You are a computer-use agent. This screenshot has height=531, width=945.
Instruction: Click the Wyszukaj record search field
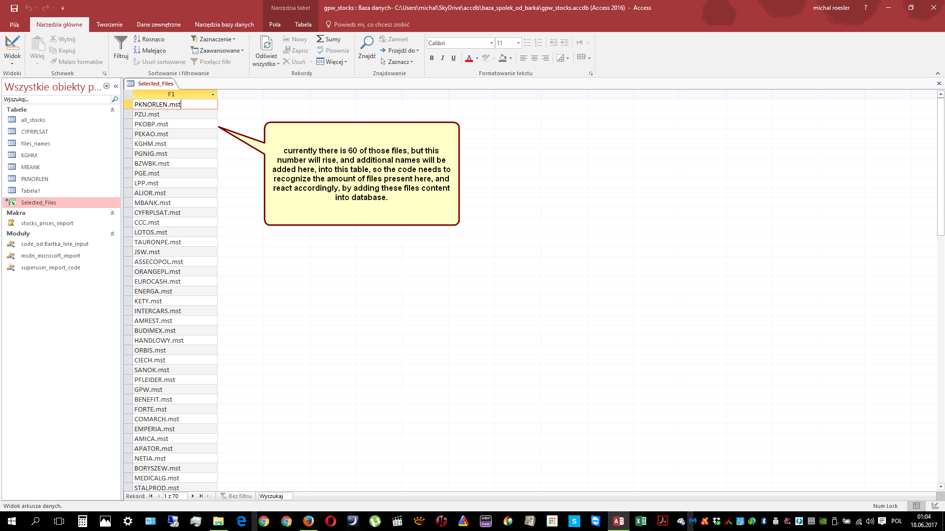[x=275, y=496]
